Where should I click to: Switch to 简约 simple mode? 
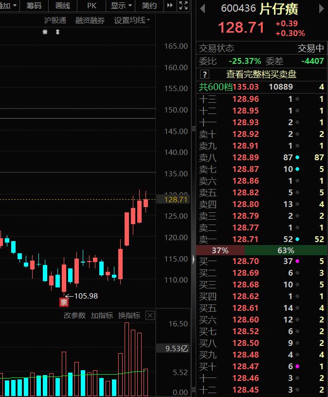(149, 5)
